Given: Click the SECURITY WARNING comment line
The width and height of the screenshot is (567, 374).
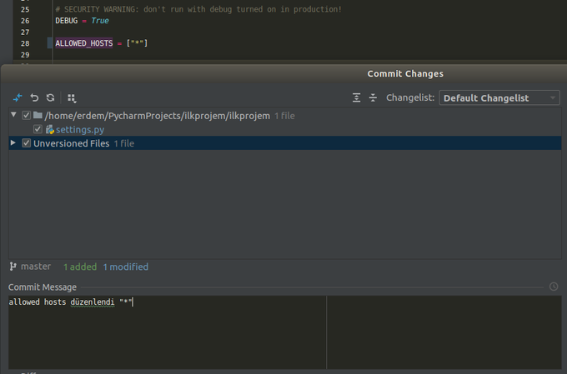Looking at the screenshot, I should click(198, 9).
